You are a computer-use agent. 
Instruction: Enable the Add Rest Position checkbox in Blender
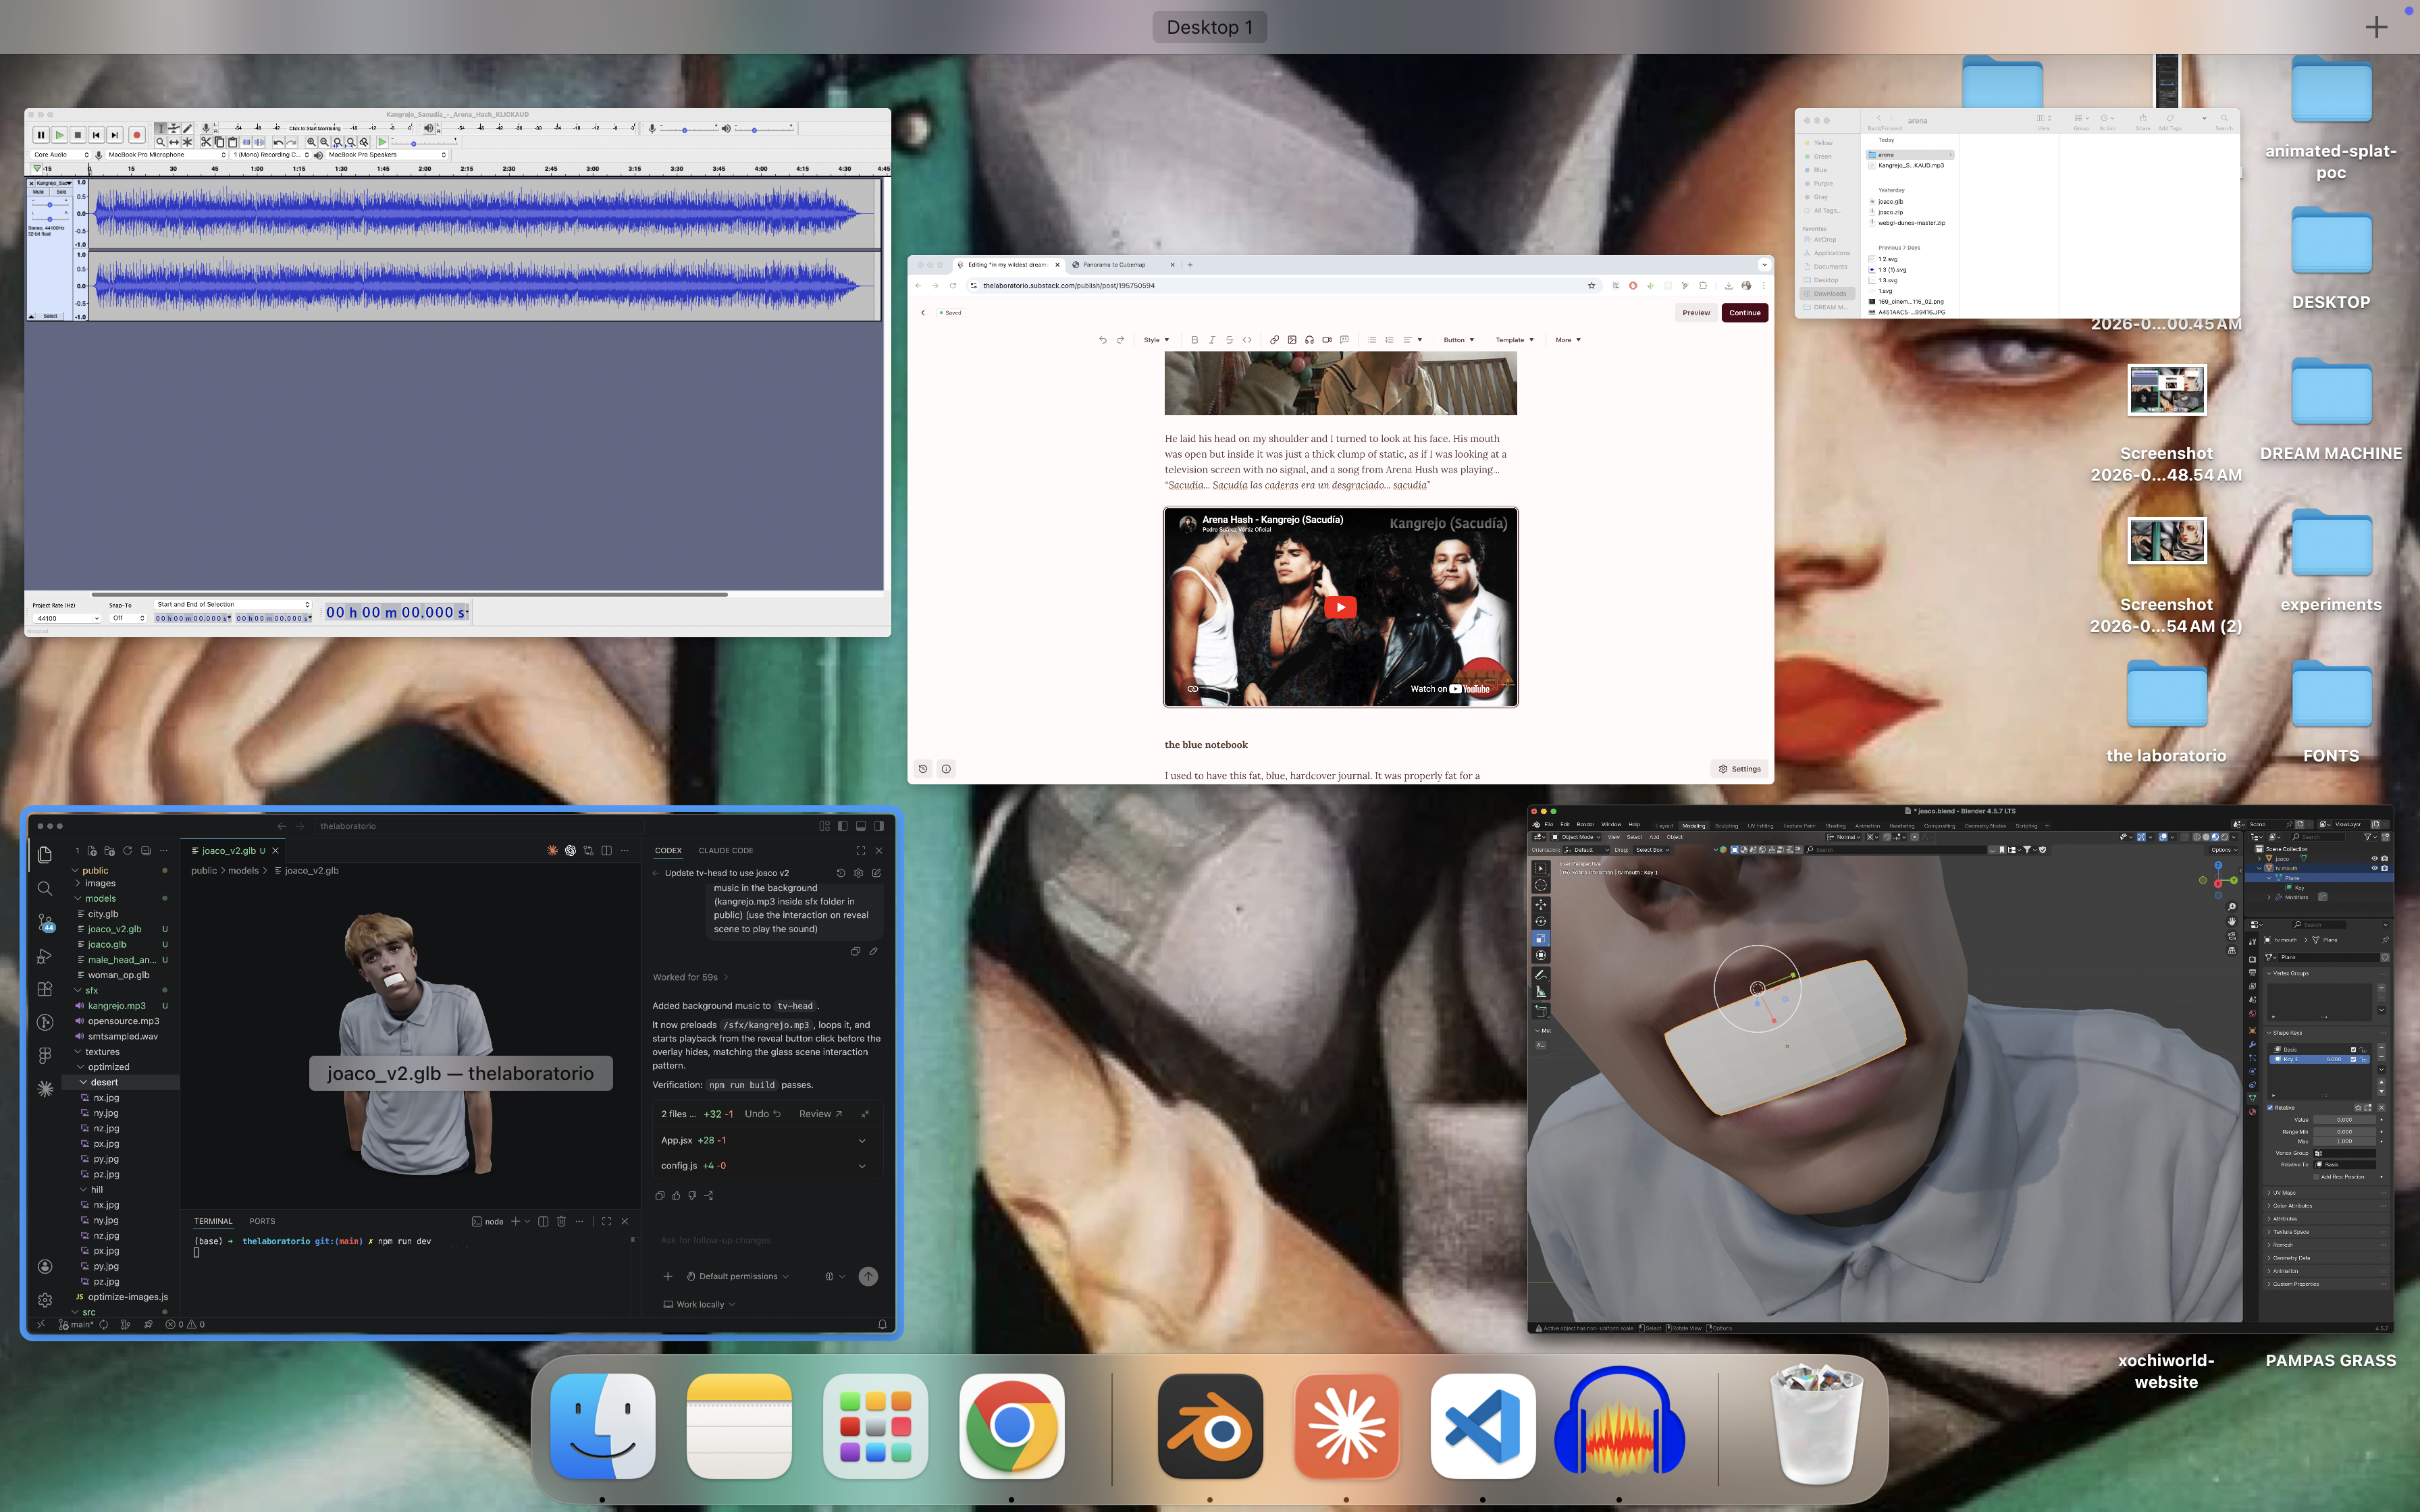pos(2316,1177)
